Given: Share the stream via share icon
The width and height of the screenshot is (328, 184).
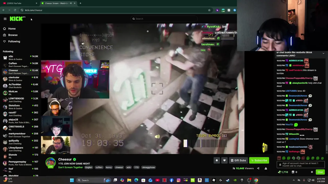Looking at the screenshot, I should pyautogui.click(x=258, y=168).
